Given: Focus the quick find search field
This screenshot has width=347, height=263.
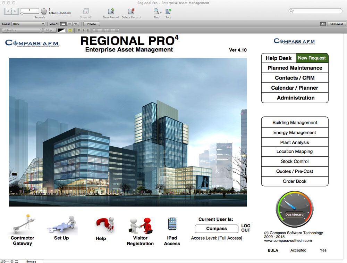Looking at the screenshot, I should (315, 11).
